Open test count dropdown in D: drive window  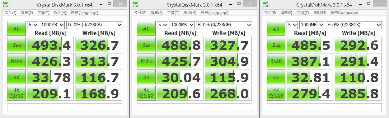click(x=33, y=25)
